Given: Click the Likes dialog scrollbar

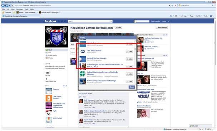Looking at the screenshot, I should click(x=135, y=62).
